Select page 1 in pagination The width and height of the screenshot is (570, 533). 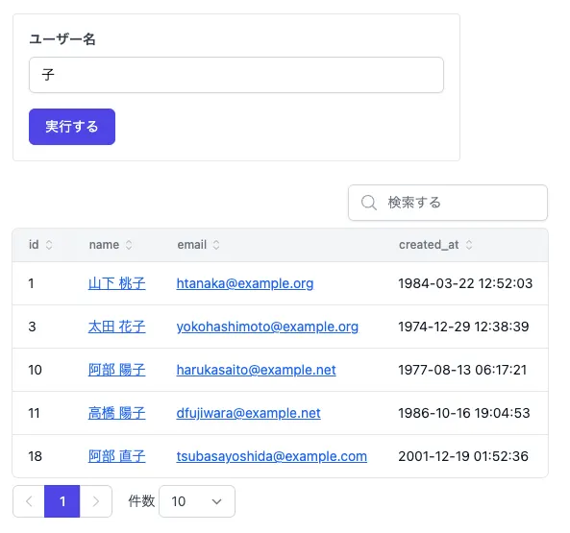click(x=62, y=501)
